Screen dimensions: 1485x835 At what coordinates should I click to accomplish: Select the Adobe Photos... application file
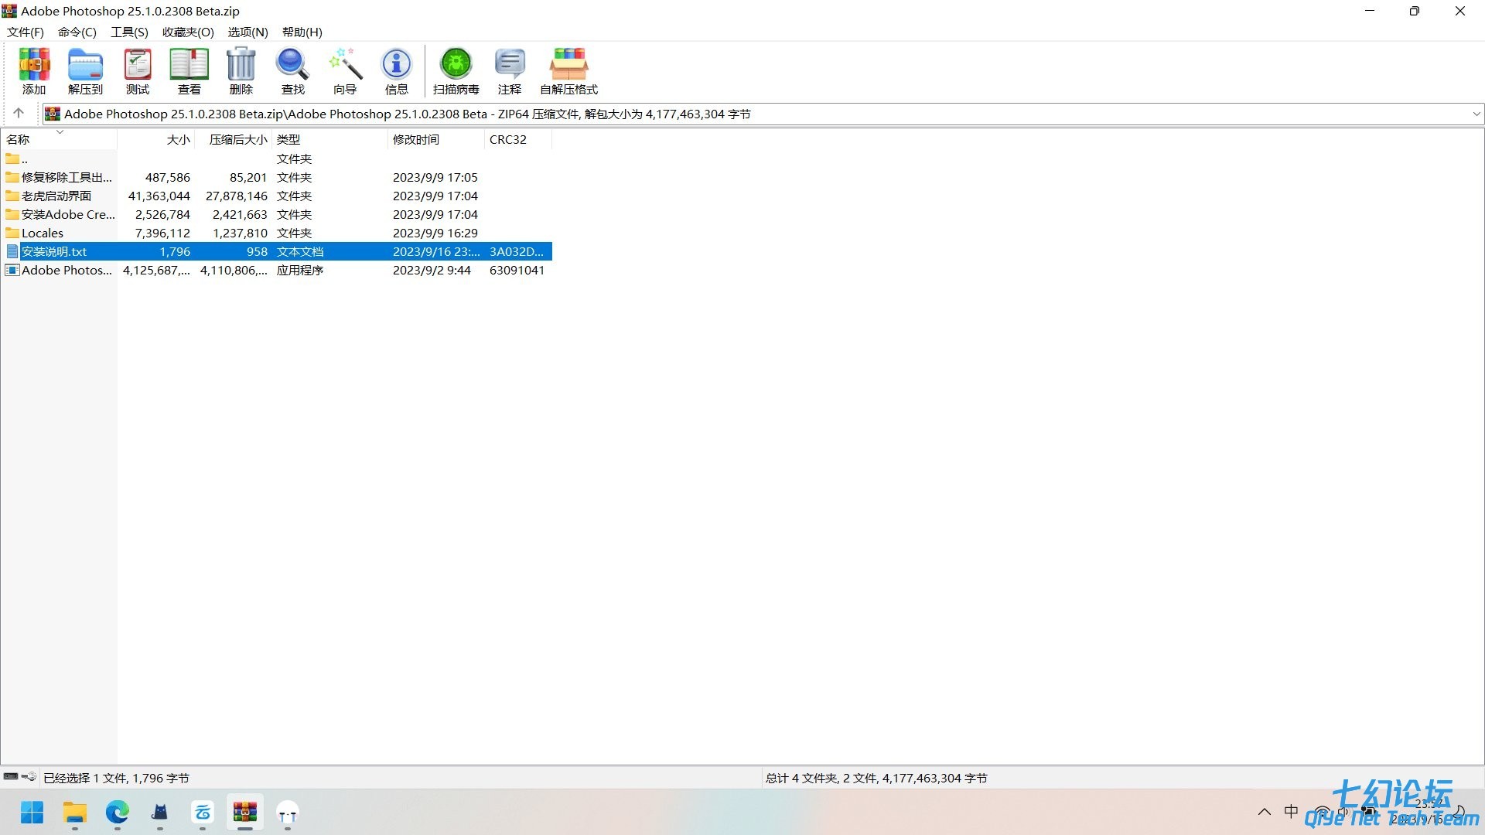click(x=277, y=270)
